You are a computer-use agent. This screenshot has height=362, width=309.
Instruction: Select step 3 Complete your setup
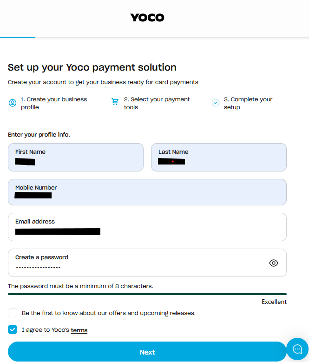click(x=248, y=103)
